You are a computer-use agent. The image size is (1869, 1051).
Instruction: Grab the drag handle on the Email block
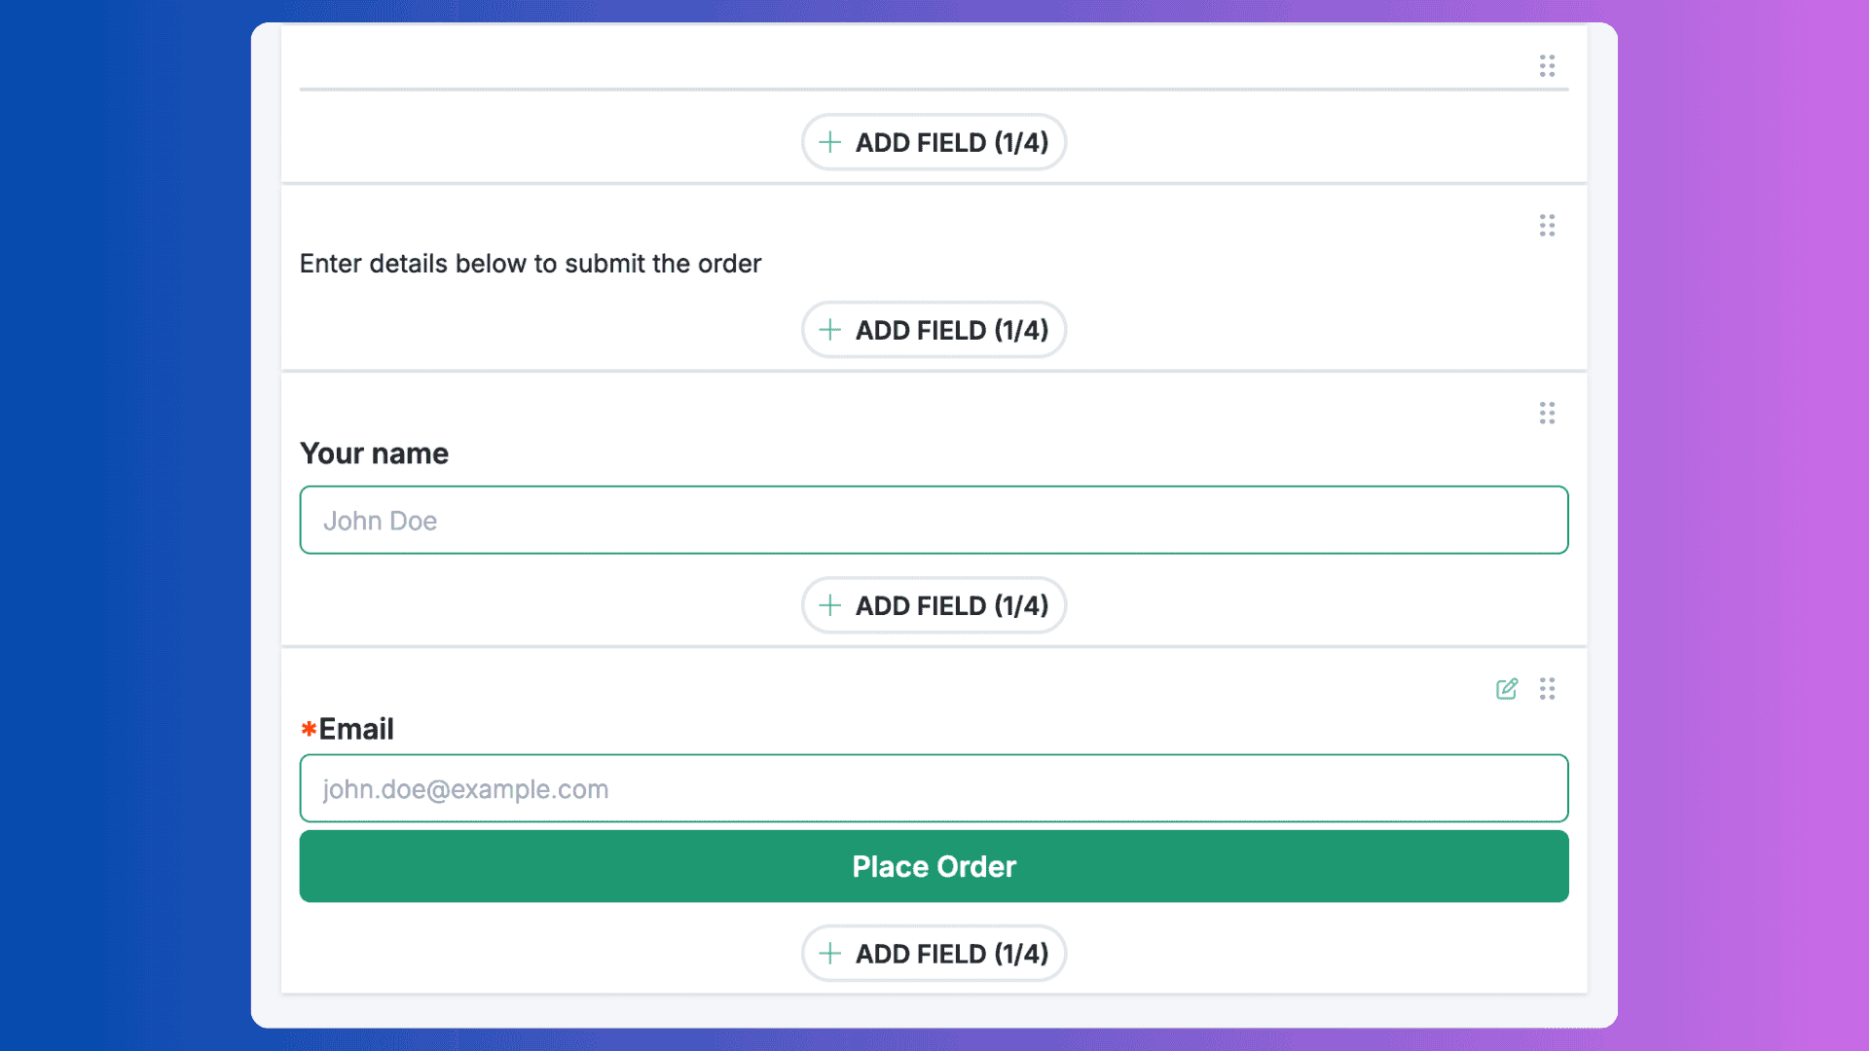(x=1547, y=689)
